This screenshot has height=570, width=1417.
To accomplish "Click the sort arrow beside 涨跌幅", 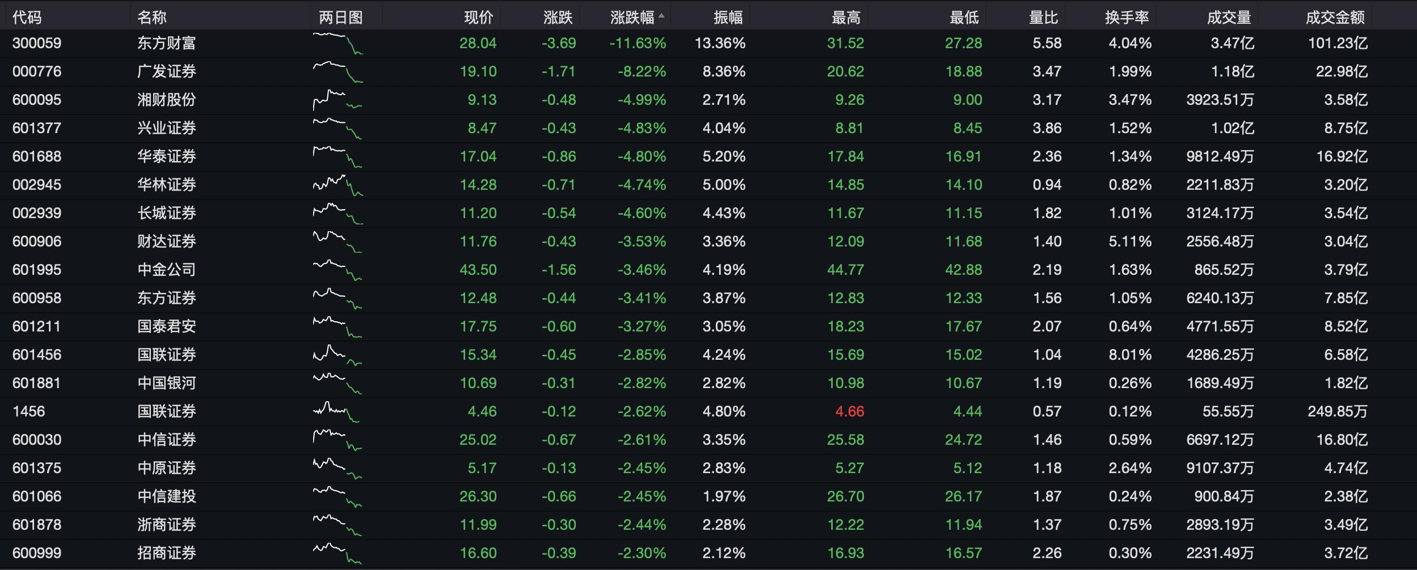I will click(x=661, y=16).
